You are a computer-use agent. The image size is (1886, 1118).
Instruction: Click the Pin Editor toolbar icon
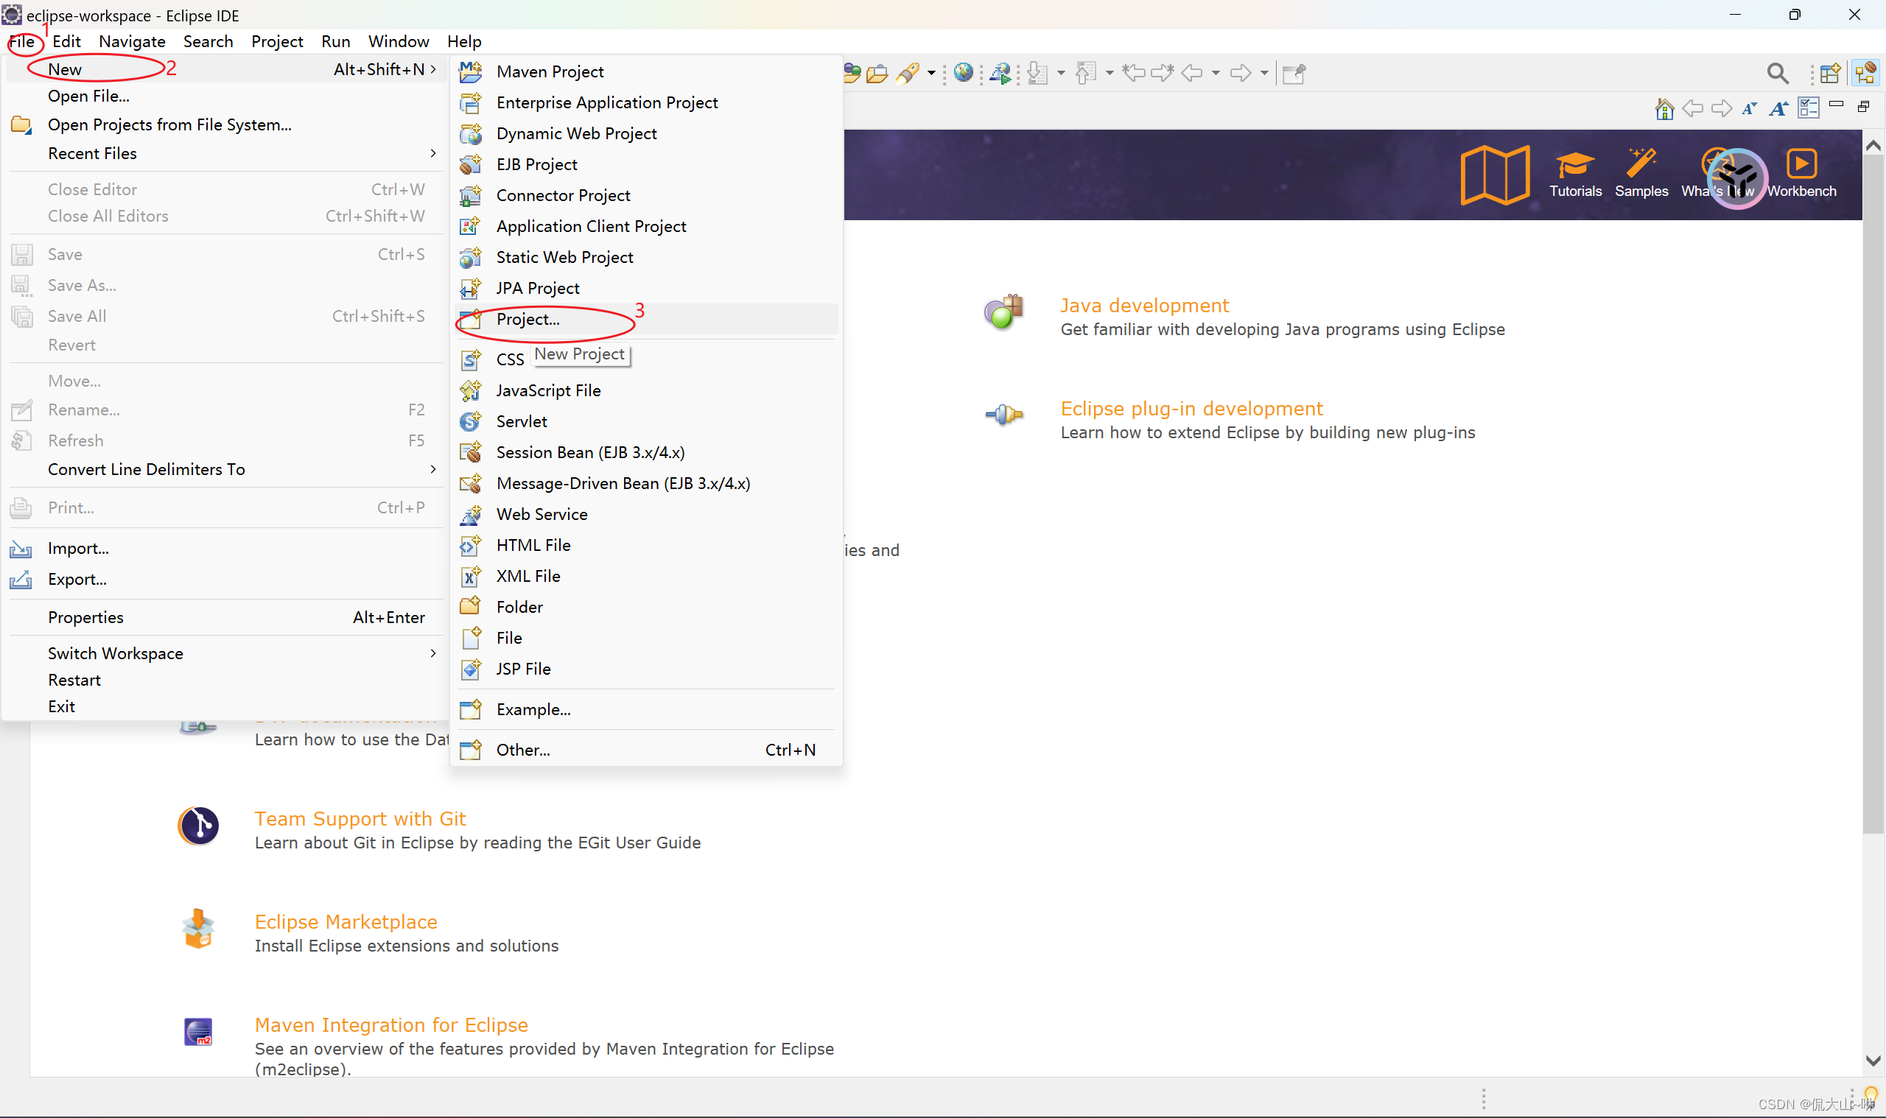1293,74
